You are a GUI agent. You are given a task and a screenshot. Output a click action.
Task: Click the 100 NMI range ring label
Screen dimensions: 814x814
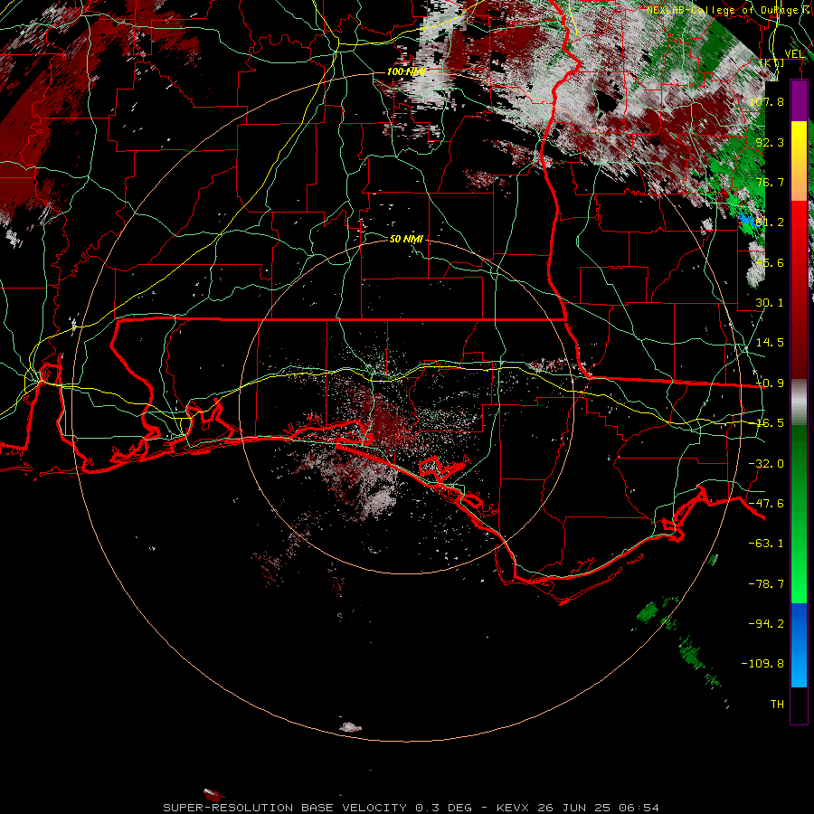[x=406, y=71]
